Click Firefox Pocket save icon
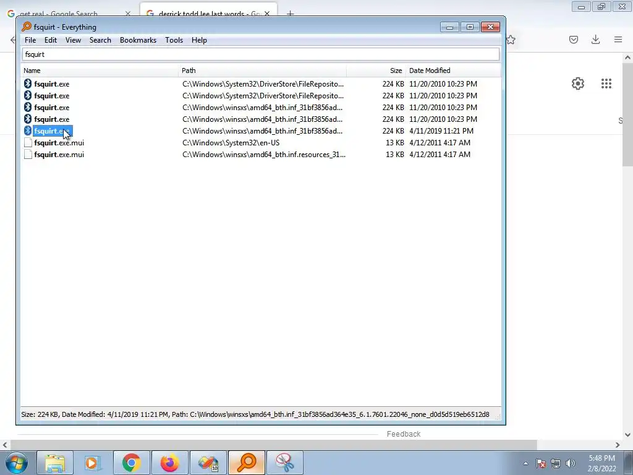The height and width of the screenshot is (475, 633). tap(574, 40)
